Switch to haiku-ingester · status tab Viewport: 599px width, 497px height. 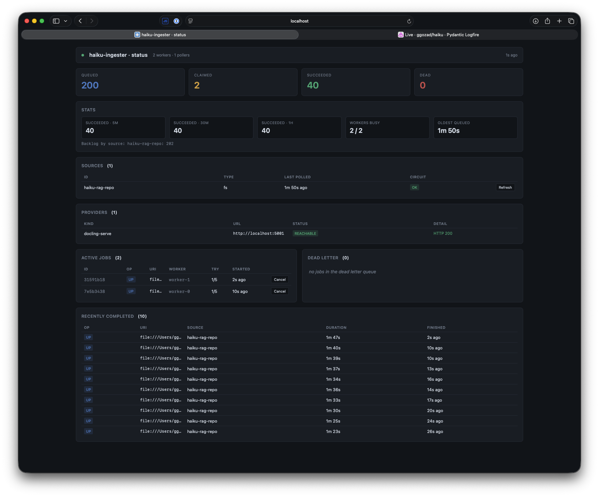click(160, 35)
